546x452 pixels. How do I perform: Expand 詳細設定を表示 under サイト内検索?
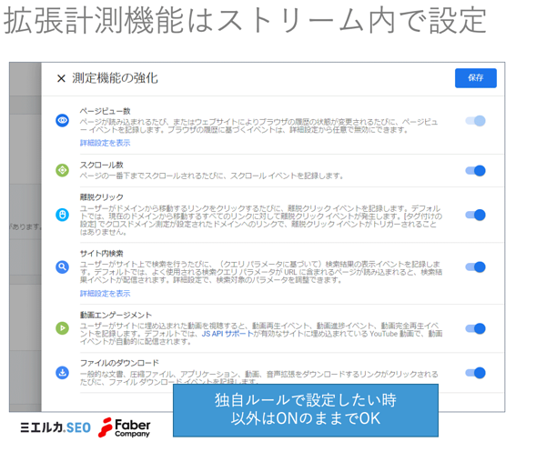pos(106,294)
